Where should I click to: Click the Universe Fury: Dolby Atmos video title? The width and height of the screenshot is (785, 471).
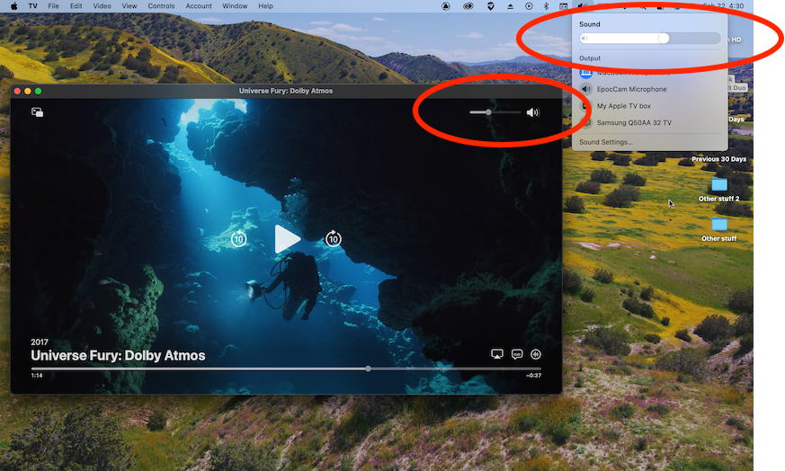[x=118, y=355]
